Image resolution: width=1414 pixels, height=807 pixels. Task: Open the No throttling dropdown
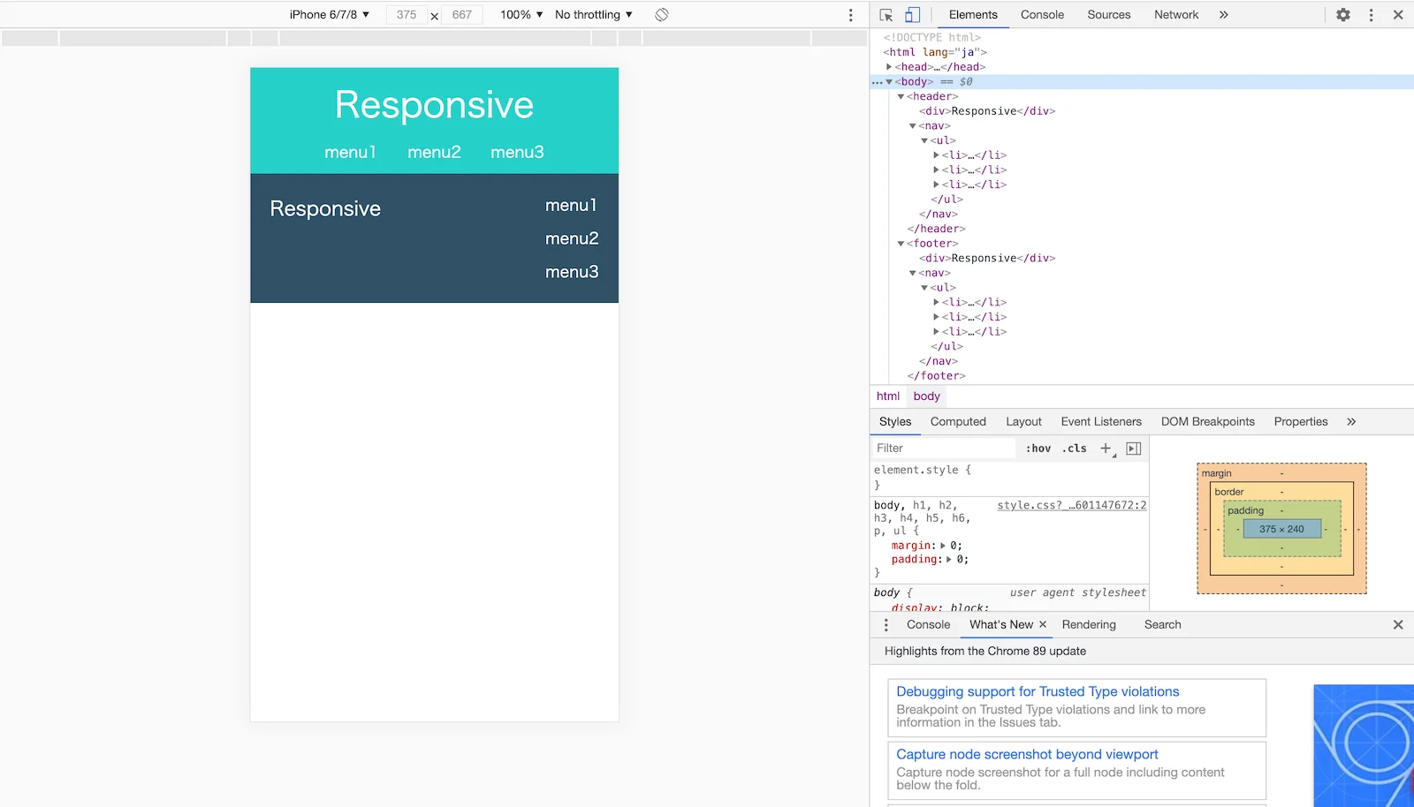[x=592, y=14]
